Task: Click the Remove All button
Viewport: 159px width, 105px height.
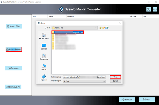Action: 13,87
